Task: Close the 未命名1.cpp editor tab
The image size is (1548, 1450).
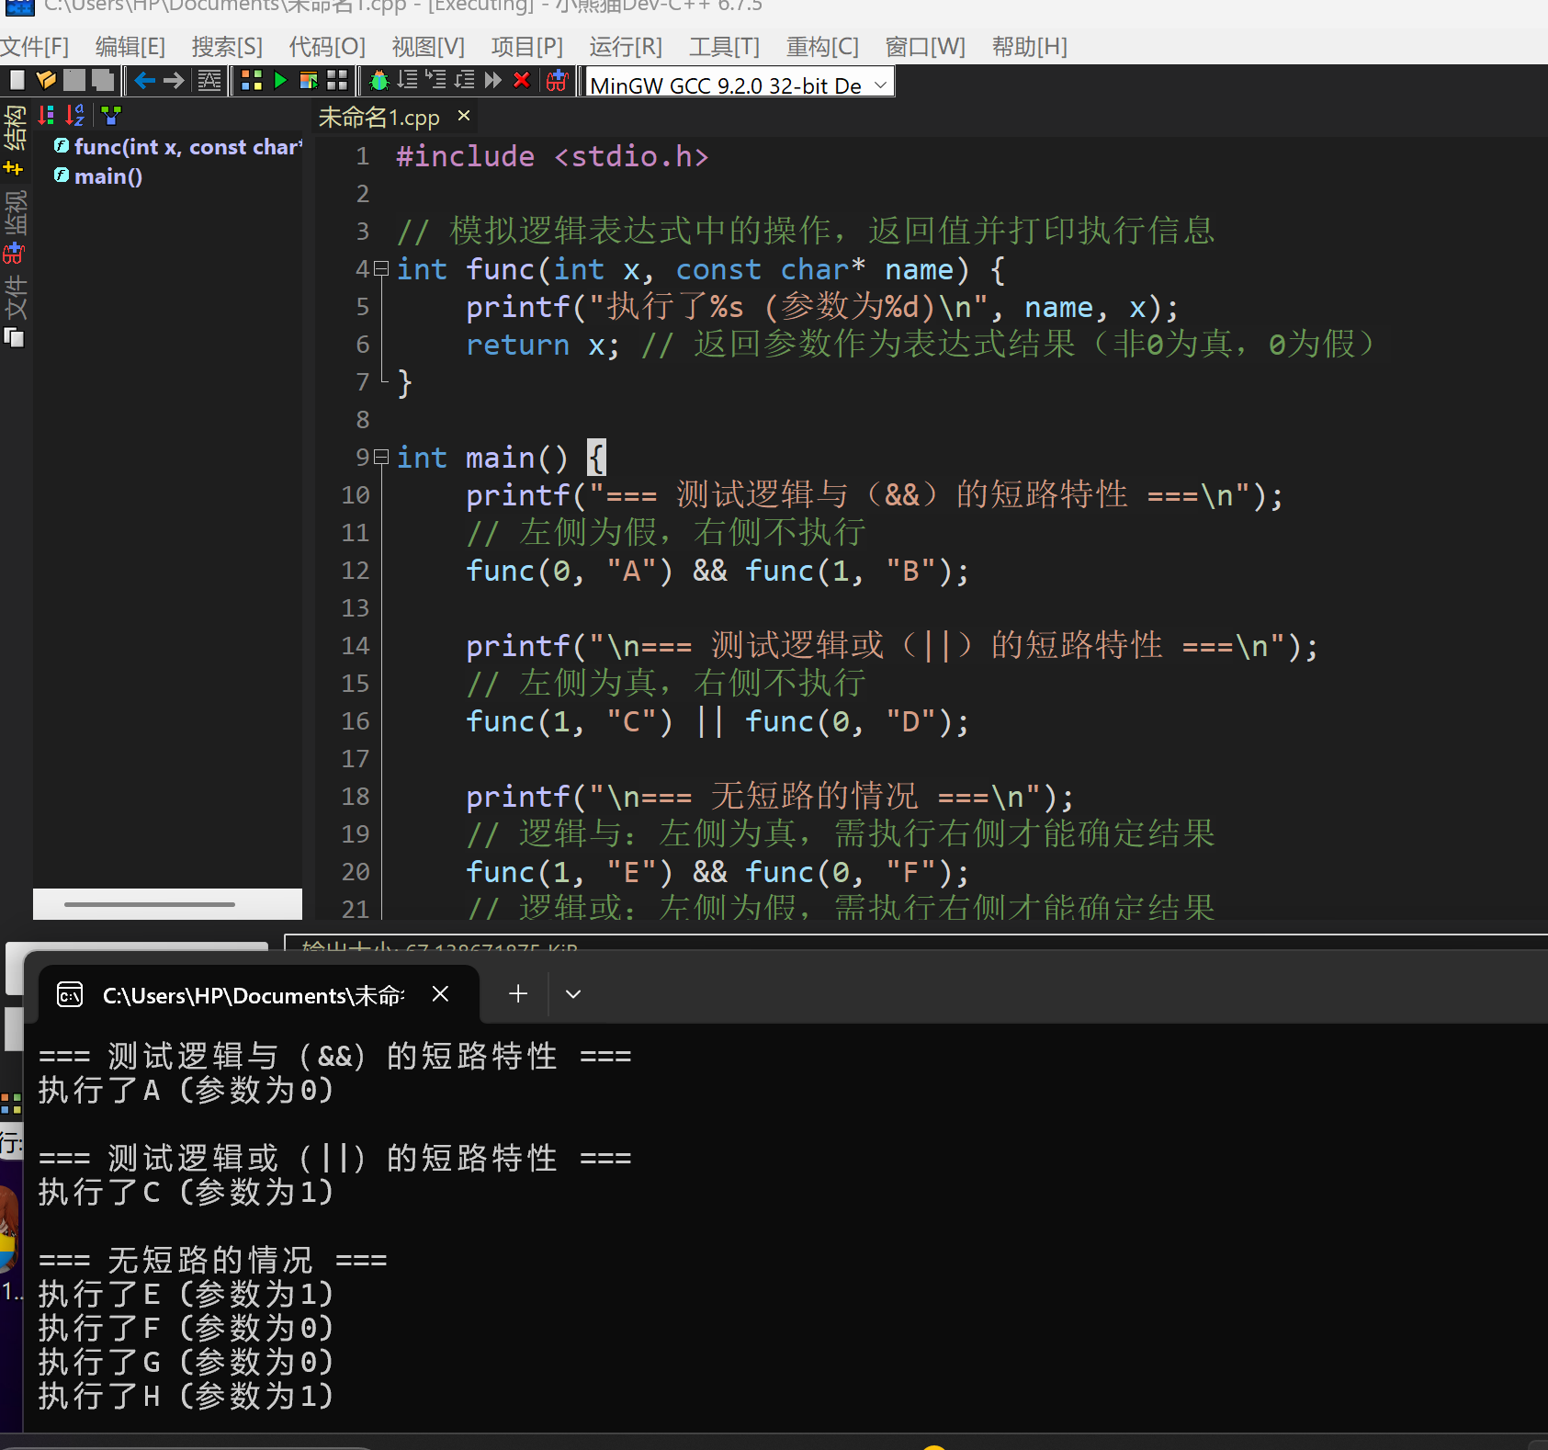Action: pos(464,116)
